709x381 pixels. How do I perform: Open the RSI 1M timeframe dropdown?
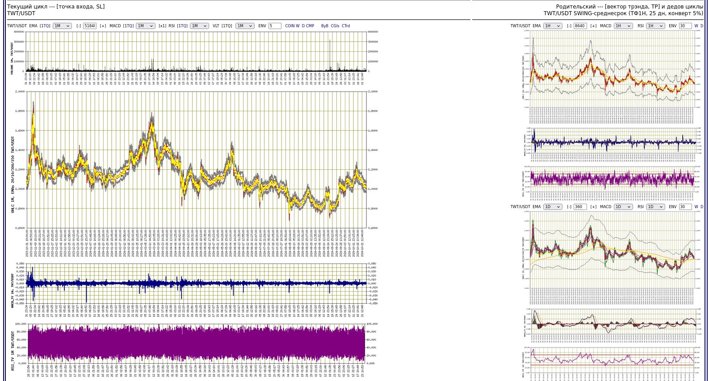tap(199, 26)
